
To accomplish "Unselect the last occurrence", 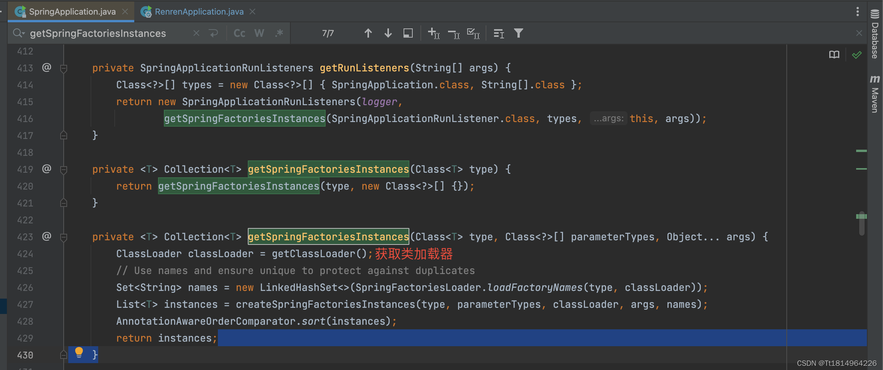I will tap(454, 33).
